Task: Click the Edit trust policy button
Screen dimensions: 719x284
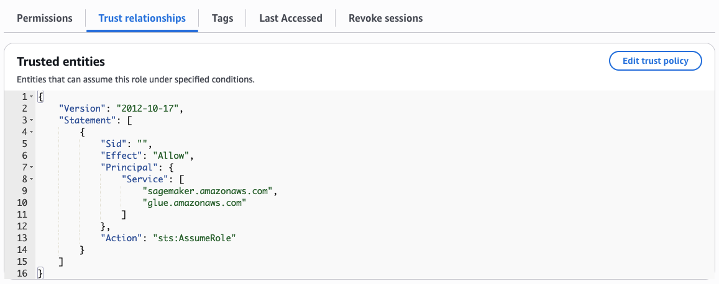Action: [655, 61]
